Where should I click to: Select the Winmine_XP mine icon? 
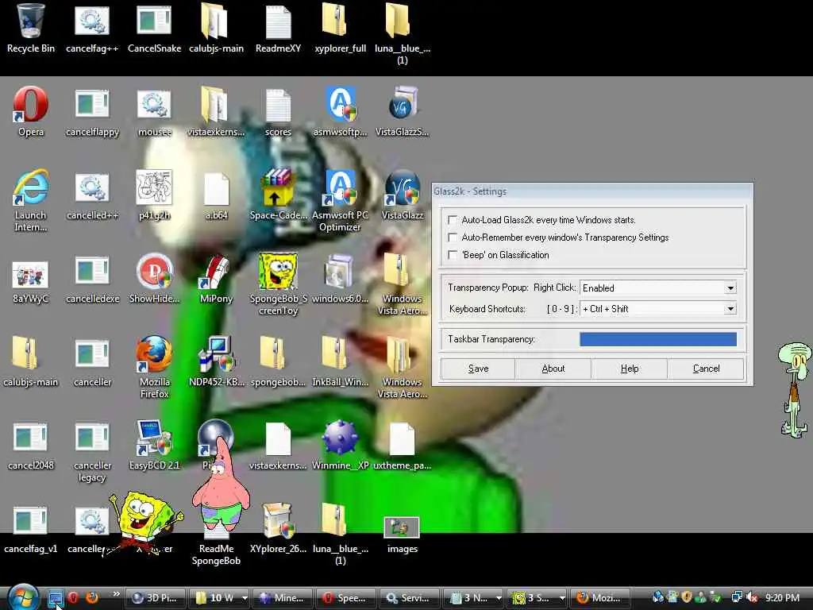point(340,445)
